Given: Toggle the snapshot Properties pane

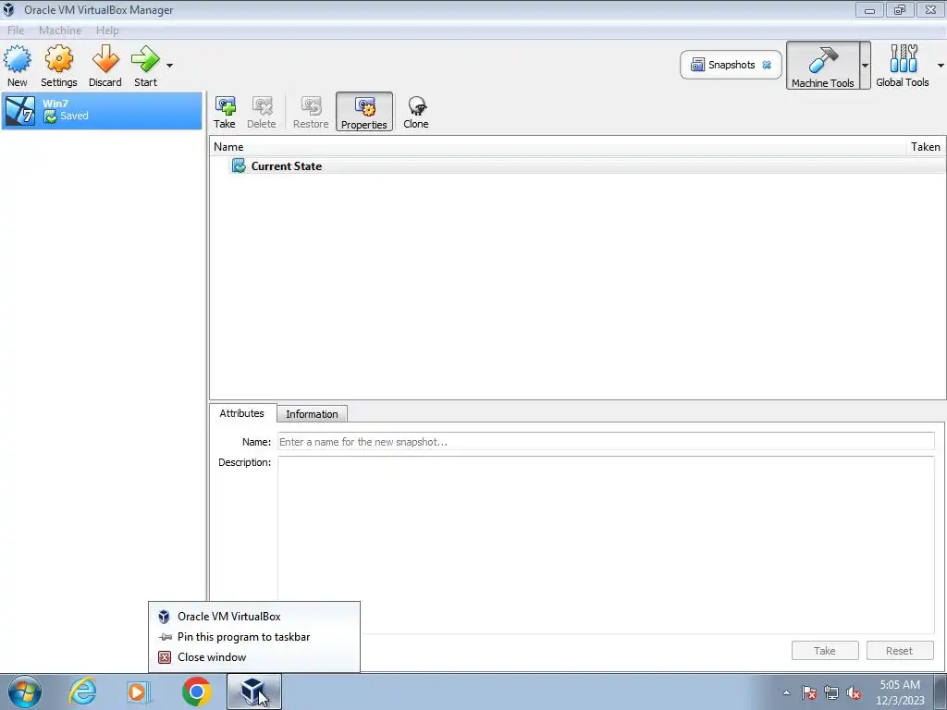Looking at the screenshot, I should coord(364,112).
